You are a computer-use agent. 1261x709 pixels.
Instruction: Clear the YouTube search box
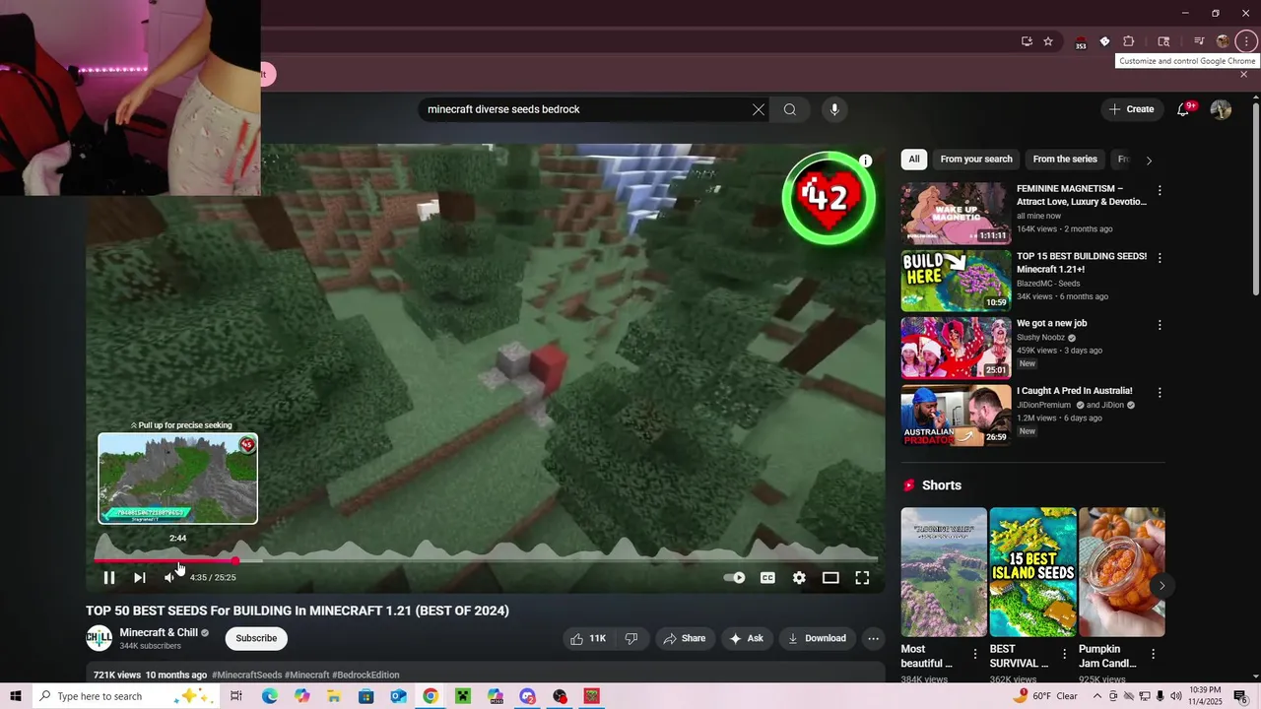[758, 109]
